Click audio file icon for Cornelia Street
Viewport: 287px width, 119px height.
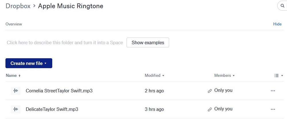tap(16, 91)
